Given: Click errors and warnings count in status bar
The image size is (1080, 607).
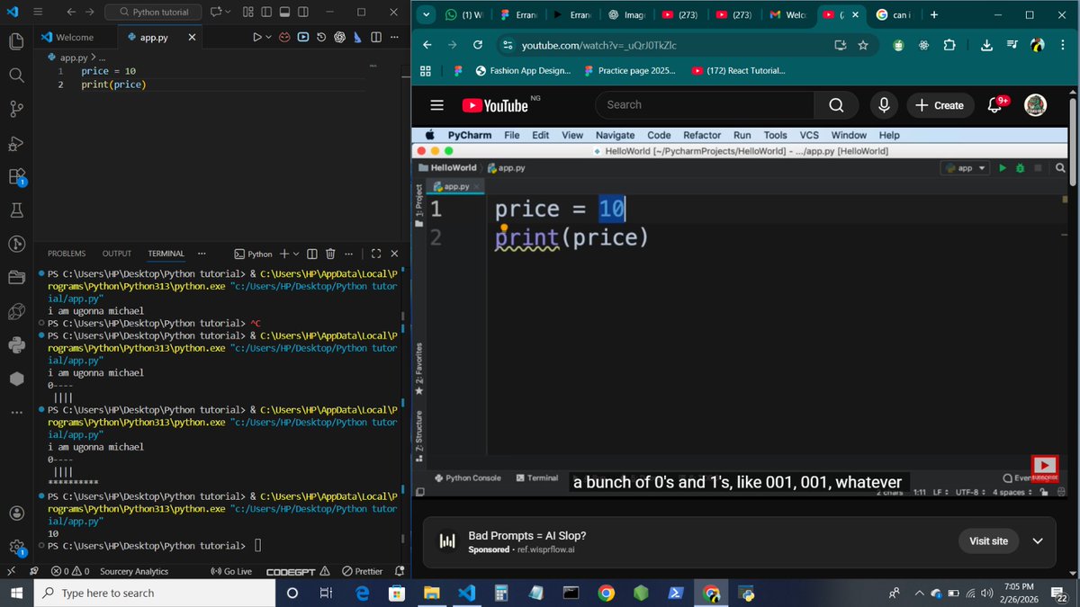Looking at the screenshot, I should [x=70, y=571].
